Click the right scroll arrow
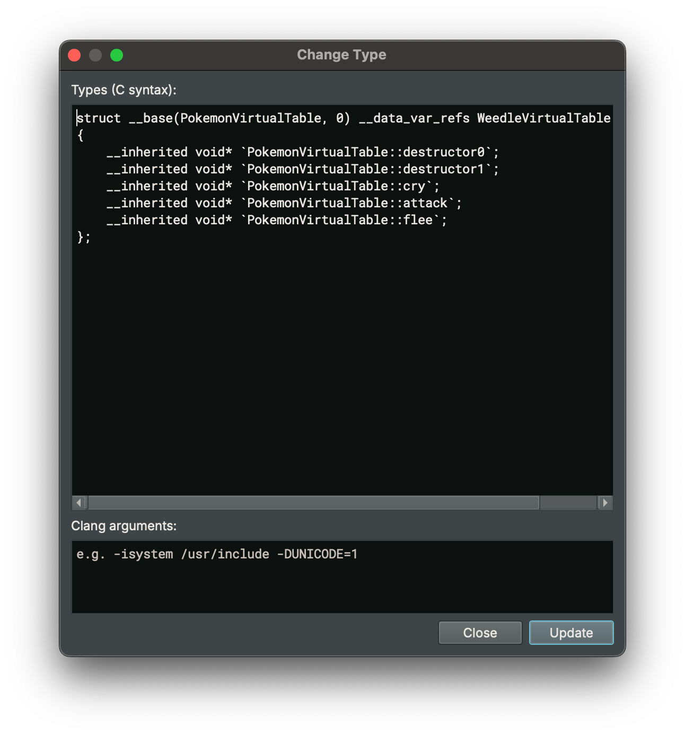Image resolution: width=685 pixels, height=735 pixels. coord(605,502)
